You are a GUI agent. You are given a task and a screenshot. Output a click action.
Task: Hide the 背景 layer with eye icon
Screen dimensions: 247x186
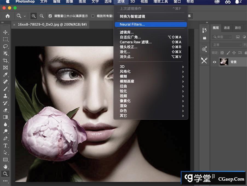(214, 62)
